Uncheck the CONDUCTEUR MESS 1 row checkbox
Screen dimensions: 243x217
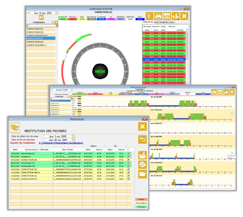128,172
